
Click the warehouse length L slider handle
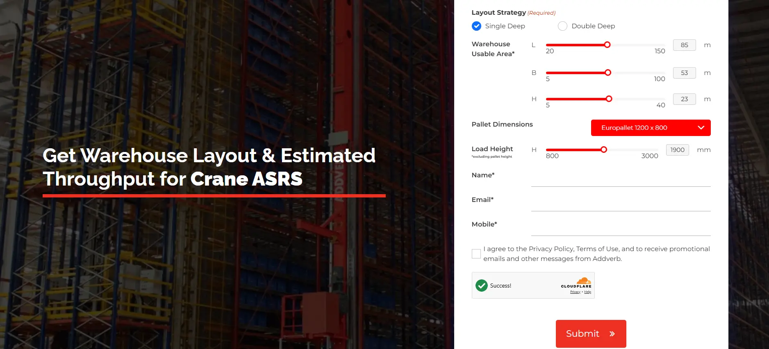(x=607, y=45)
